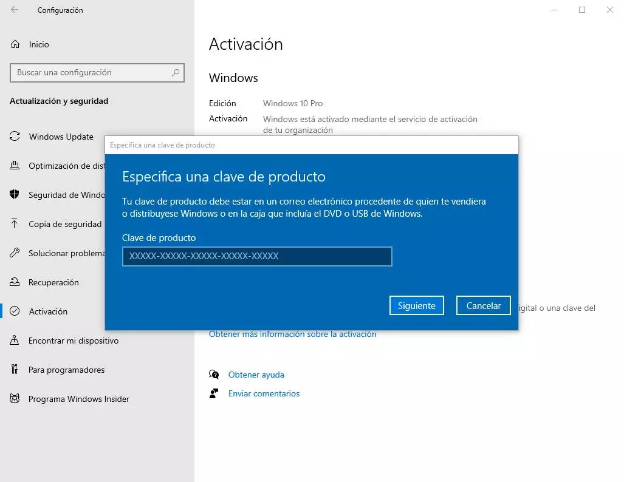Click the Seguridad de Windows shield icon
Viewport: 624px width, 482px height.
[15, 194]
